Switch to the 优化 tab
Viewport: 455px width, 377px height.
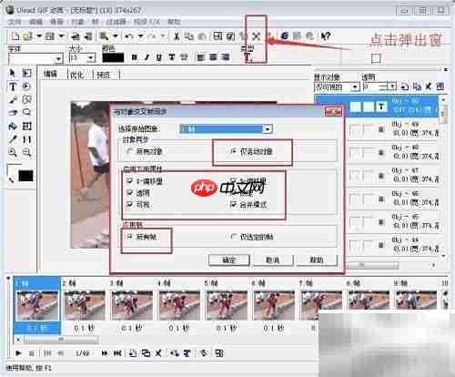[x=77, y=75]
